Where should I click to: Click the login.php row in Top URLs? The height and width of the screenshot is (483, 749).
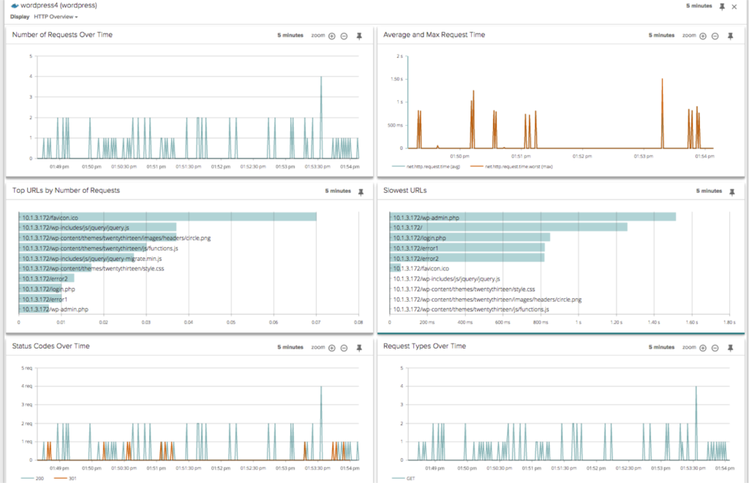pos(48,289)
